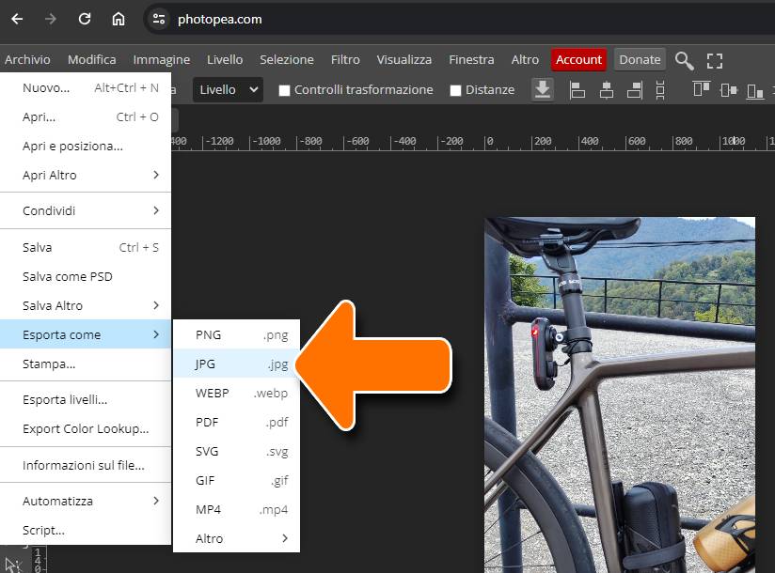The height and width of the screenshot is (573, 775).
Task: Choose Stampa... menu entry
Action: coord(86,364)
